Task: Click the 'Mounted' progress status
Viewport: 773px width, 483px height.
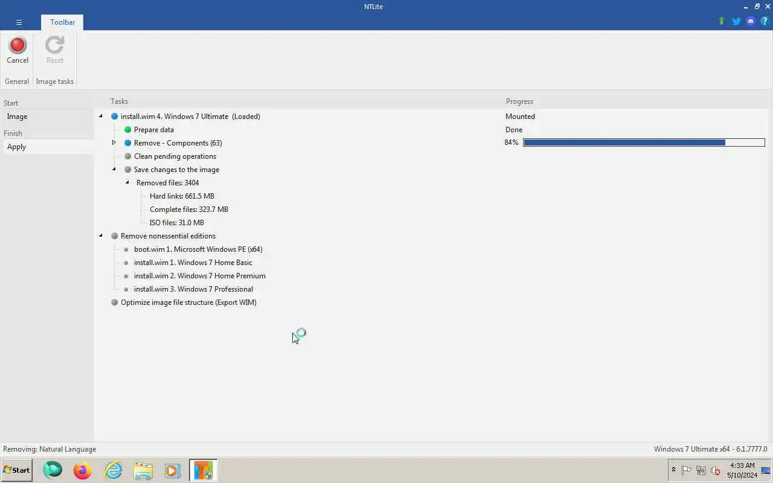Action: point(520,117)
